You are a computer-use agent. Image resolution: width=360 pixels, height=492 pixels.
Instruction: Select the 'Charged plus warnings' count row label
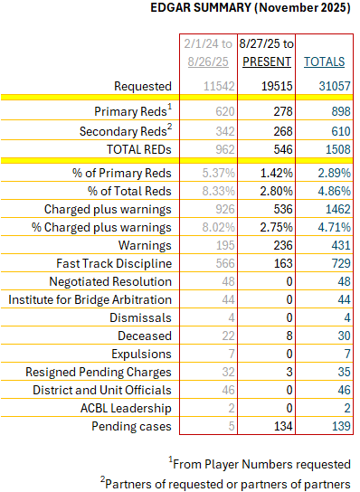(108, 209)
